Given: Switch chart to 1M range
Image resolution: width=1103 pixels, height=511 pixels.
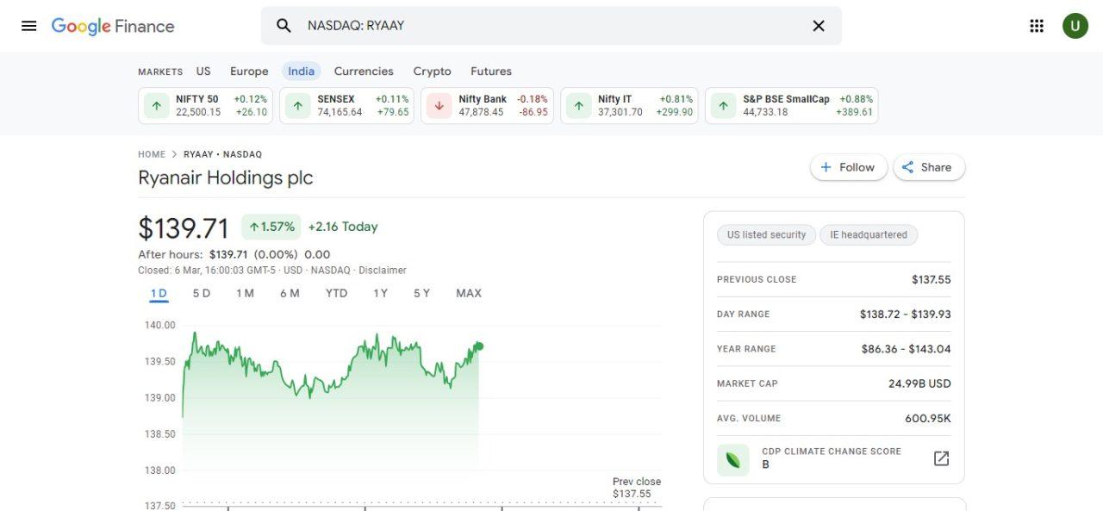Looking at the screenshot, I should pyautogui.click(x=246, y=294).
